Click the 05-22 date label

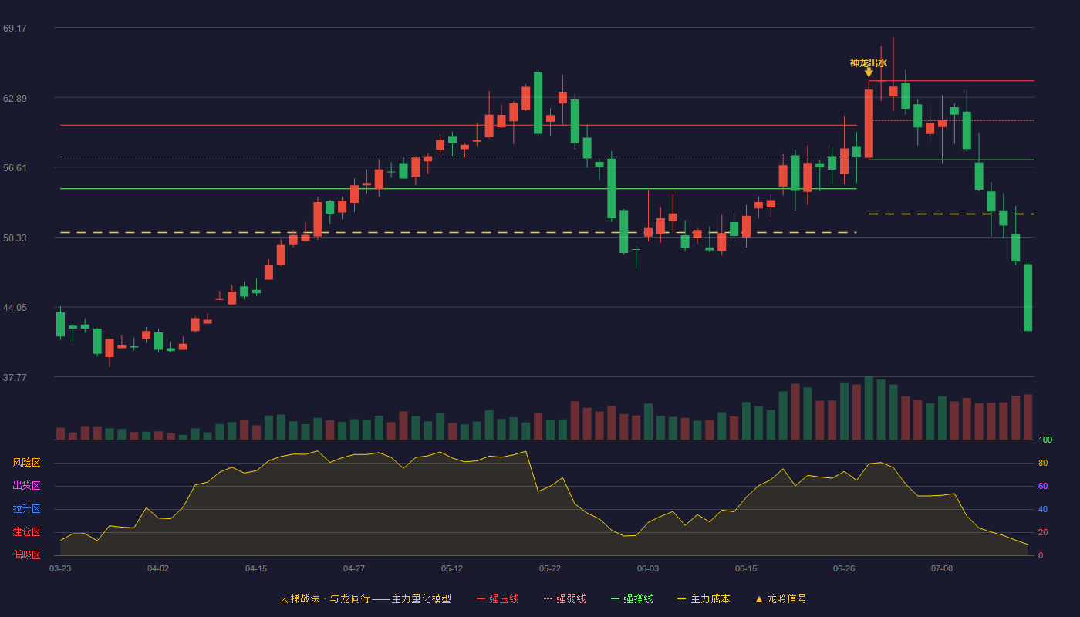coord(550,568)
